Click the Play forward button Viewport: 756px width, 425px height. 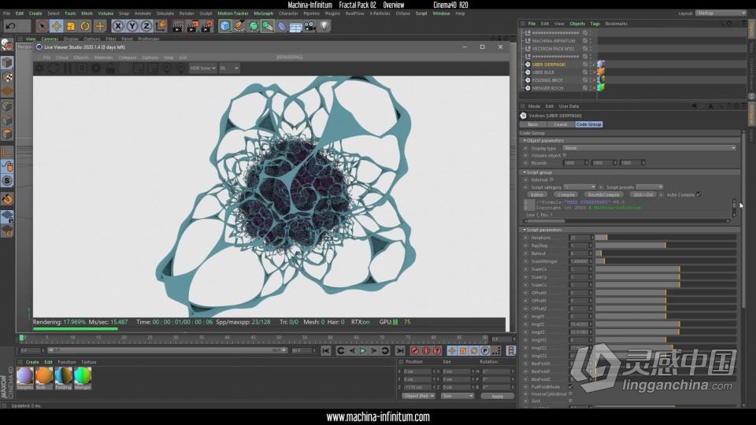point(362,351)
